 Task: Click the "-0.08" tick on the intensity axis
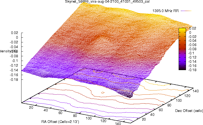tap(14, 56)
